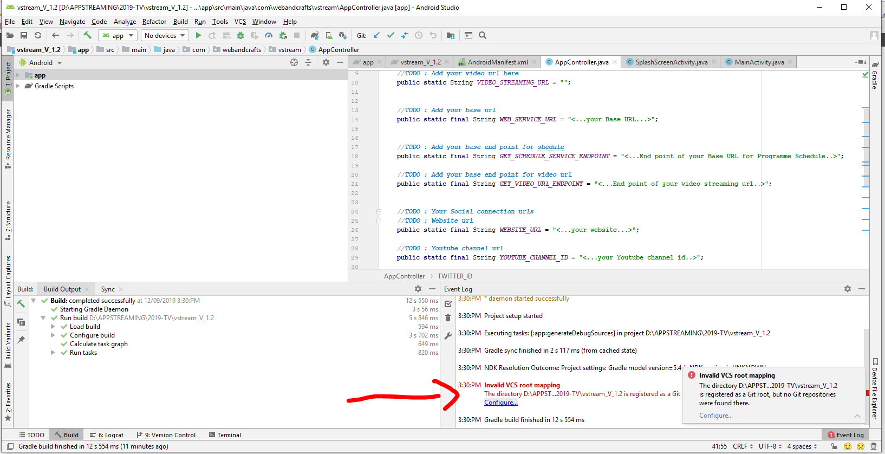The height and width of the screenshot is (454, 885).
Task: Switch to the AndroidManifest.xml tab
Action: pyautogui.click(x=497, y=62)
